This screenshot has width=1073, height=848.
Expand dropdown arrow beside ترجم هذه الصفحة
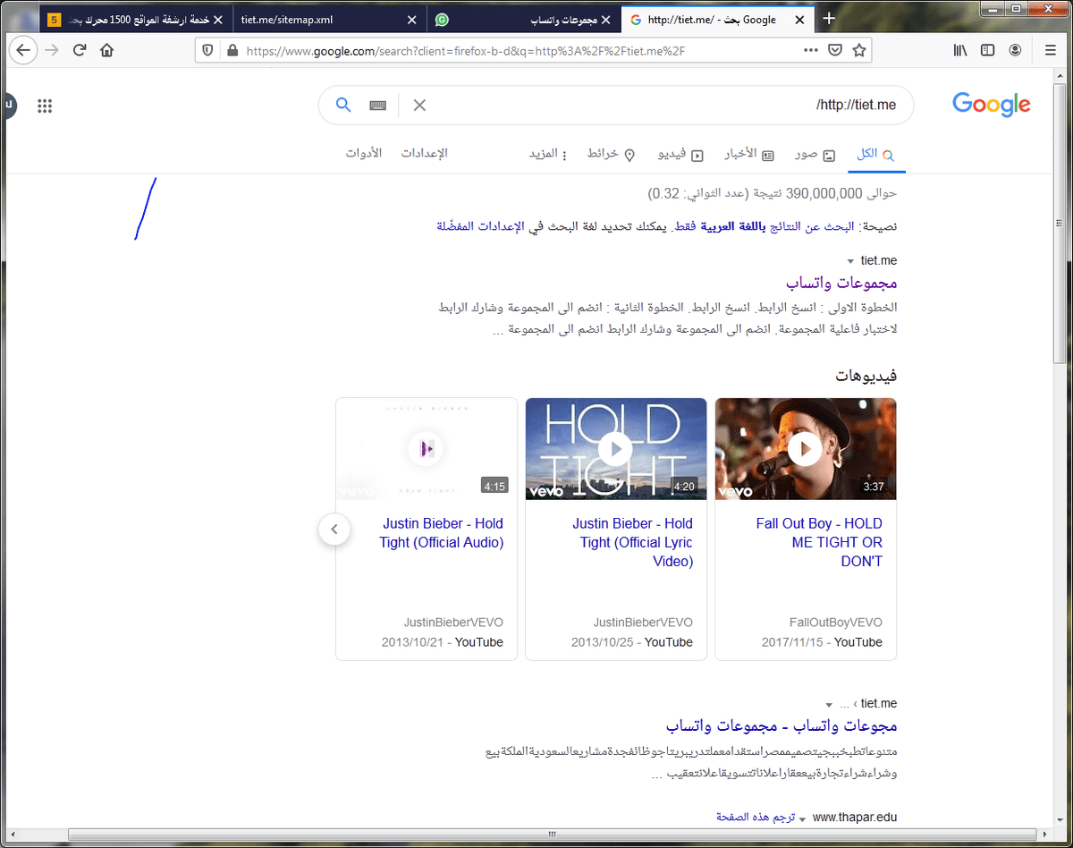tap(802, 818)
